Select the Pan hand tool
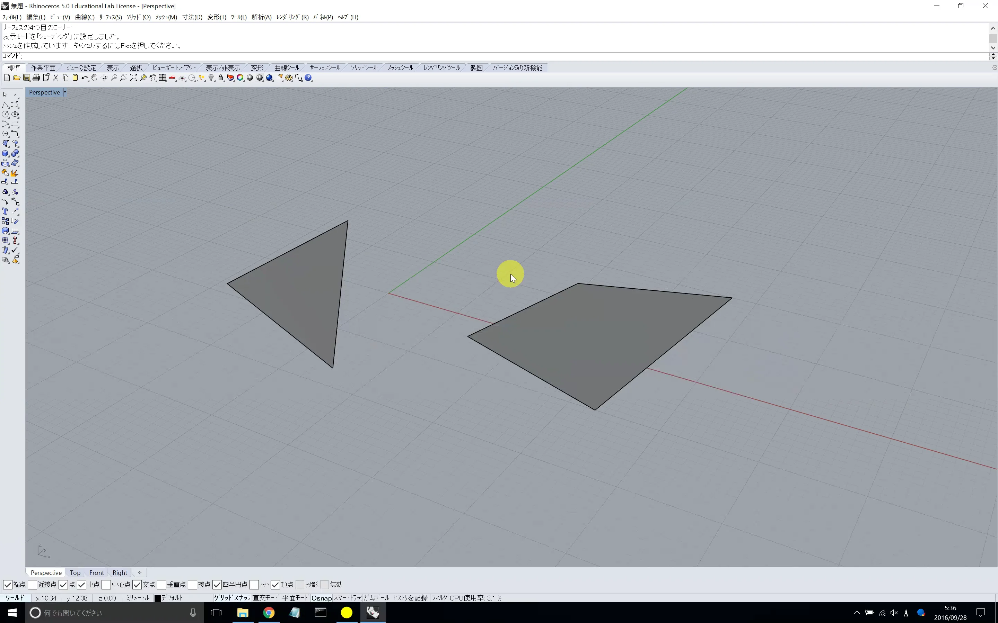This screenshot has width=998, height=623. pyautogui.click(x=95, y=78)
